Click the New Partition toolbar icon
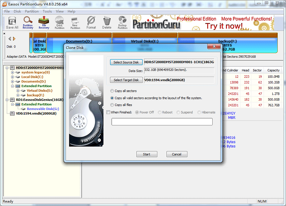The height and width of the screenshot is (206, 286). [x=75, y=23]
